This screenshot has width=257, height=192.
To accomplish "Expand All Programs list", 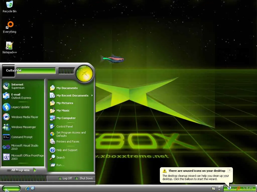I will pos(23,170).
